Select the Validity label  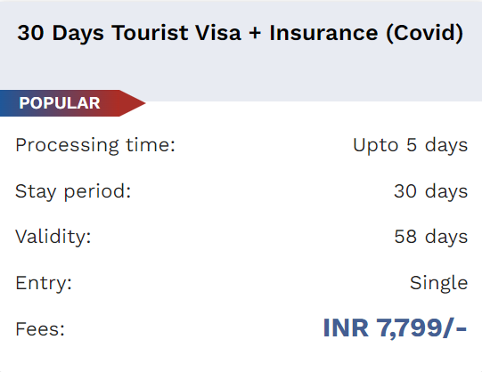tap(53, 237)
